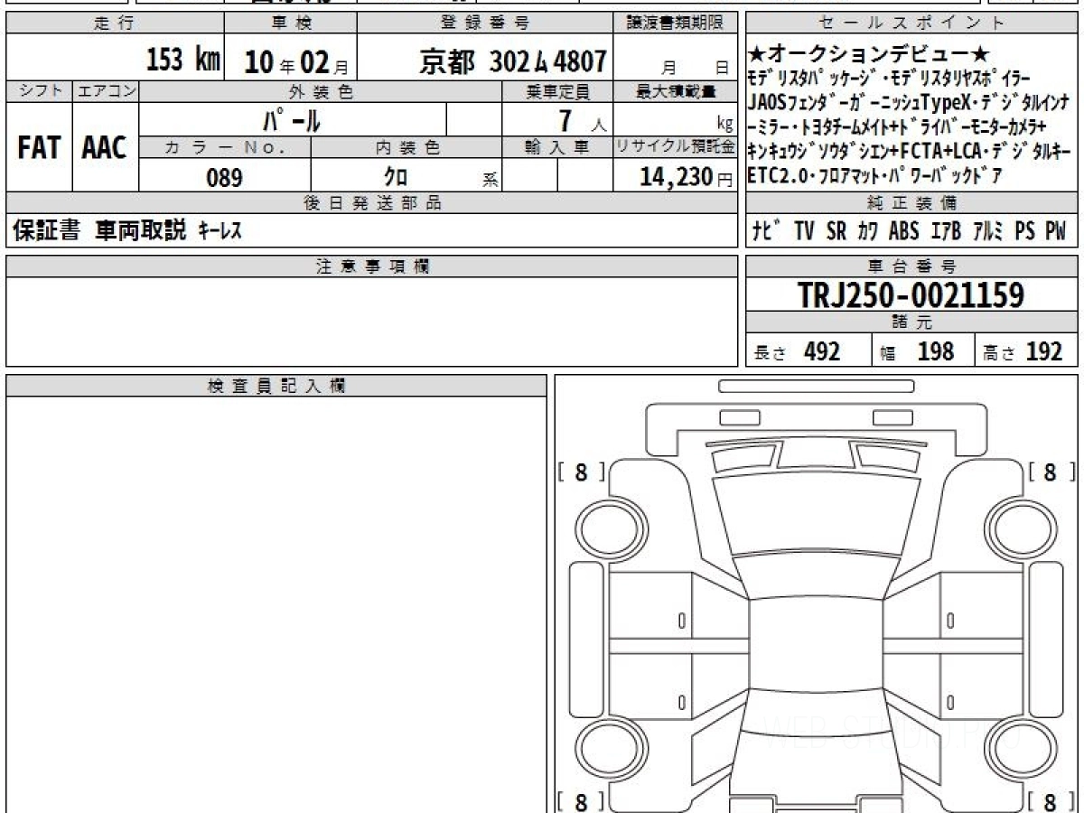Viewport: 1084px width, 813px height.
Task: Select the FAT shift value
Action: (39, 148)
